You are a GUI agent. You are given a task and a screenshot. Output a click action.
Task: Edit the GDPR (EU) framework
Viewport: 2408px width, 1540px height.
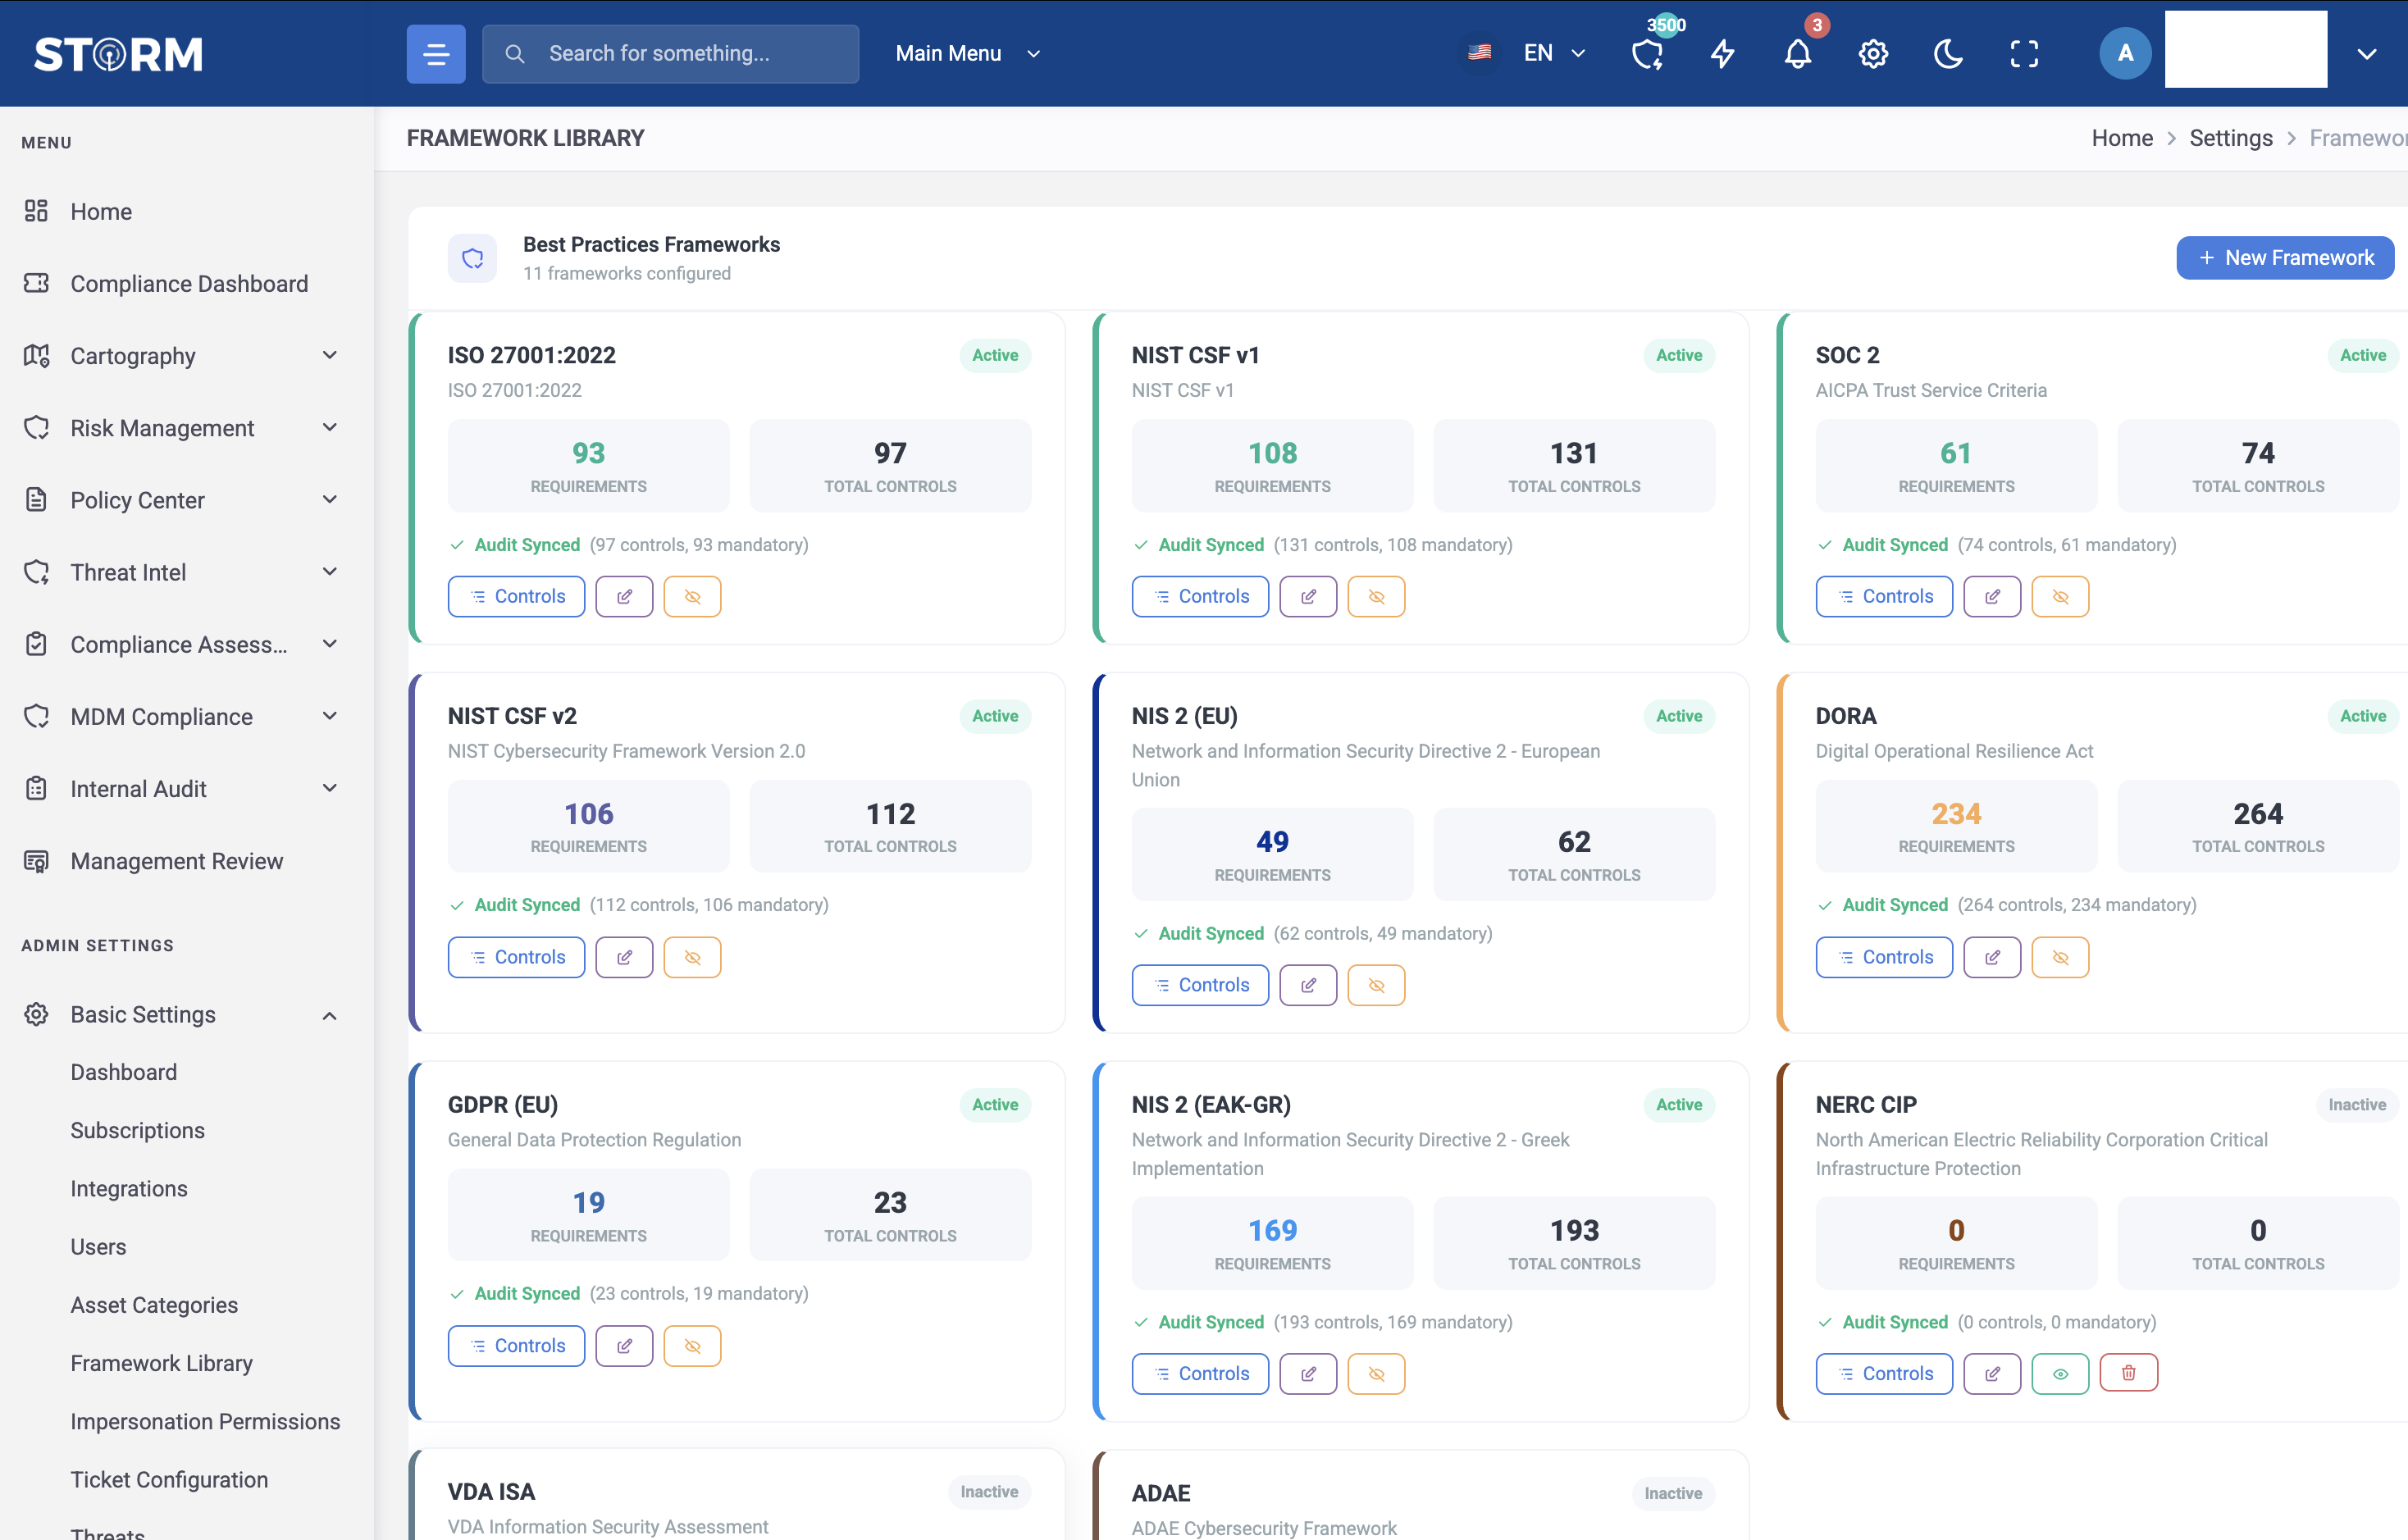tap(624, 1346)
